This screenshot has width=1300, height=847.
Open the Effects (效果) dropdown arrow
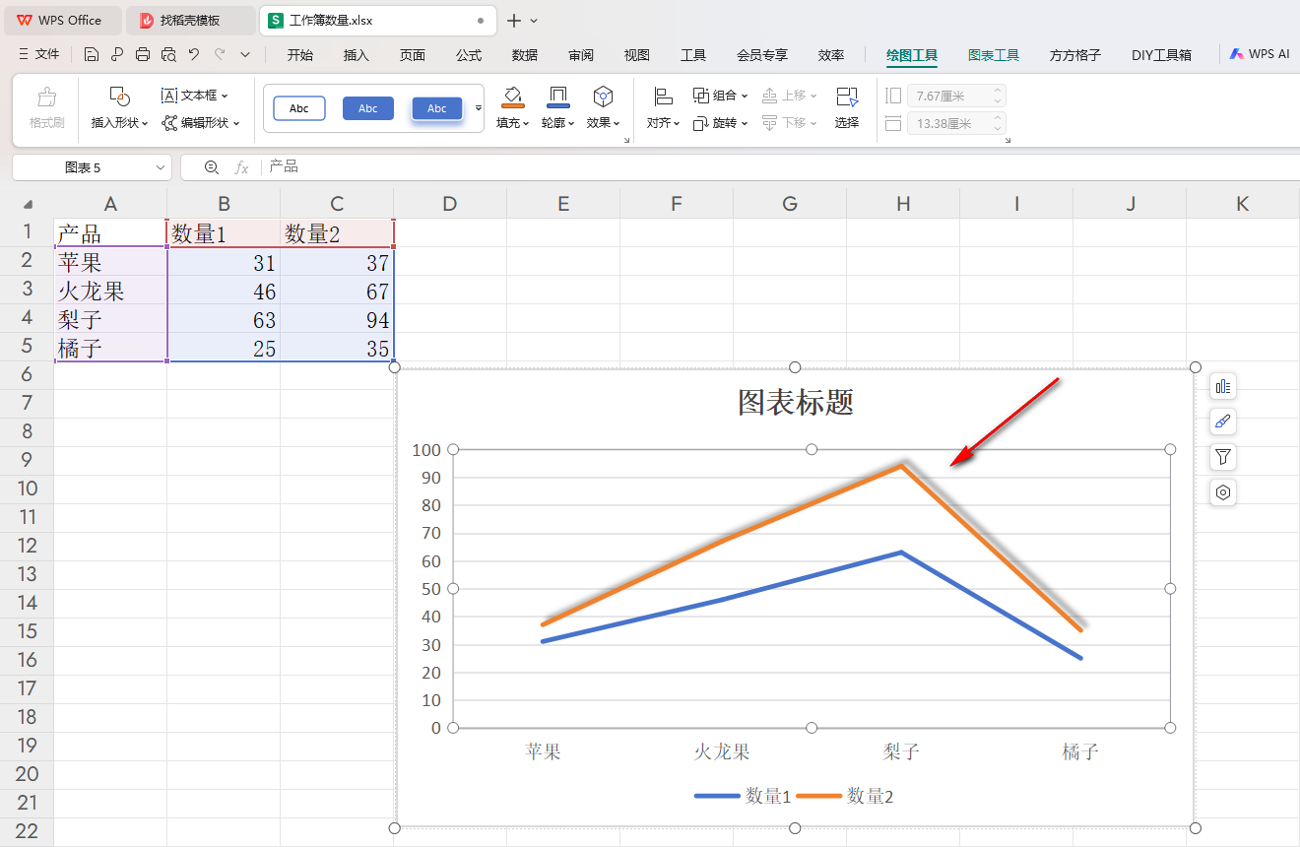[x=617, y=123]
